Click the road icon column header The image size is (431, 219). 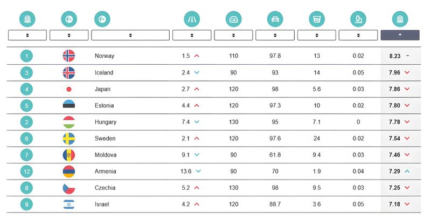192,19
